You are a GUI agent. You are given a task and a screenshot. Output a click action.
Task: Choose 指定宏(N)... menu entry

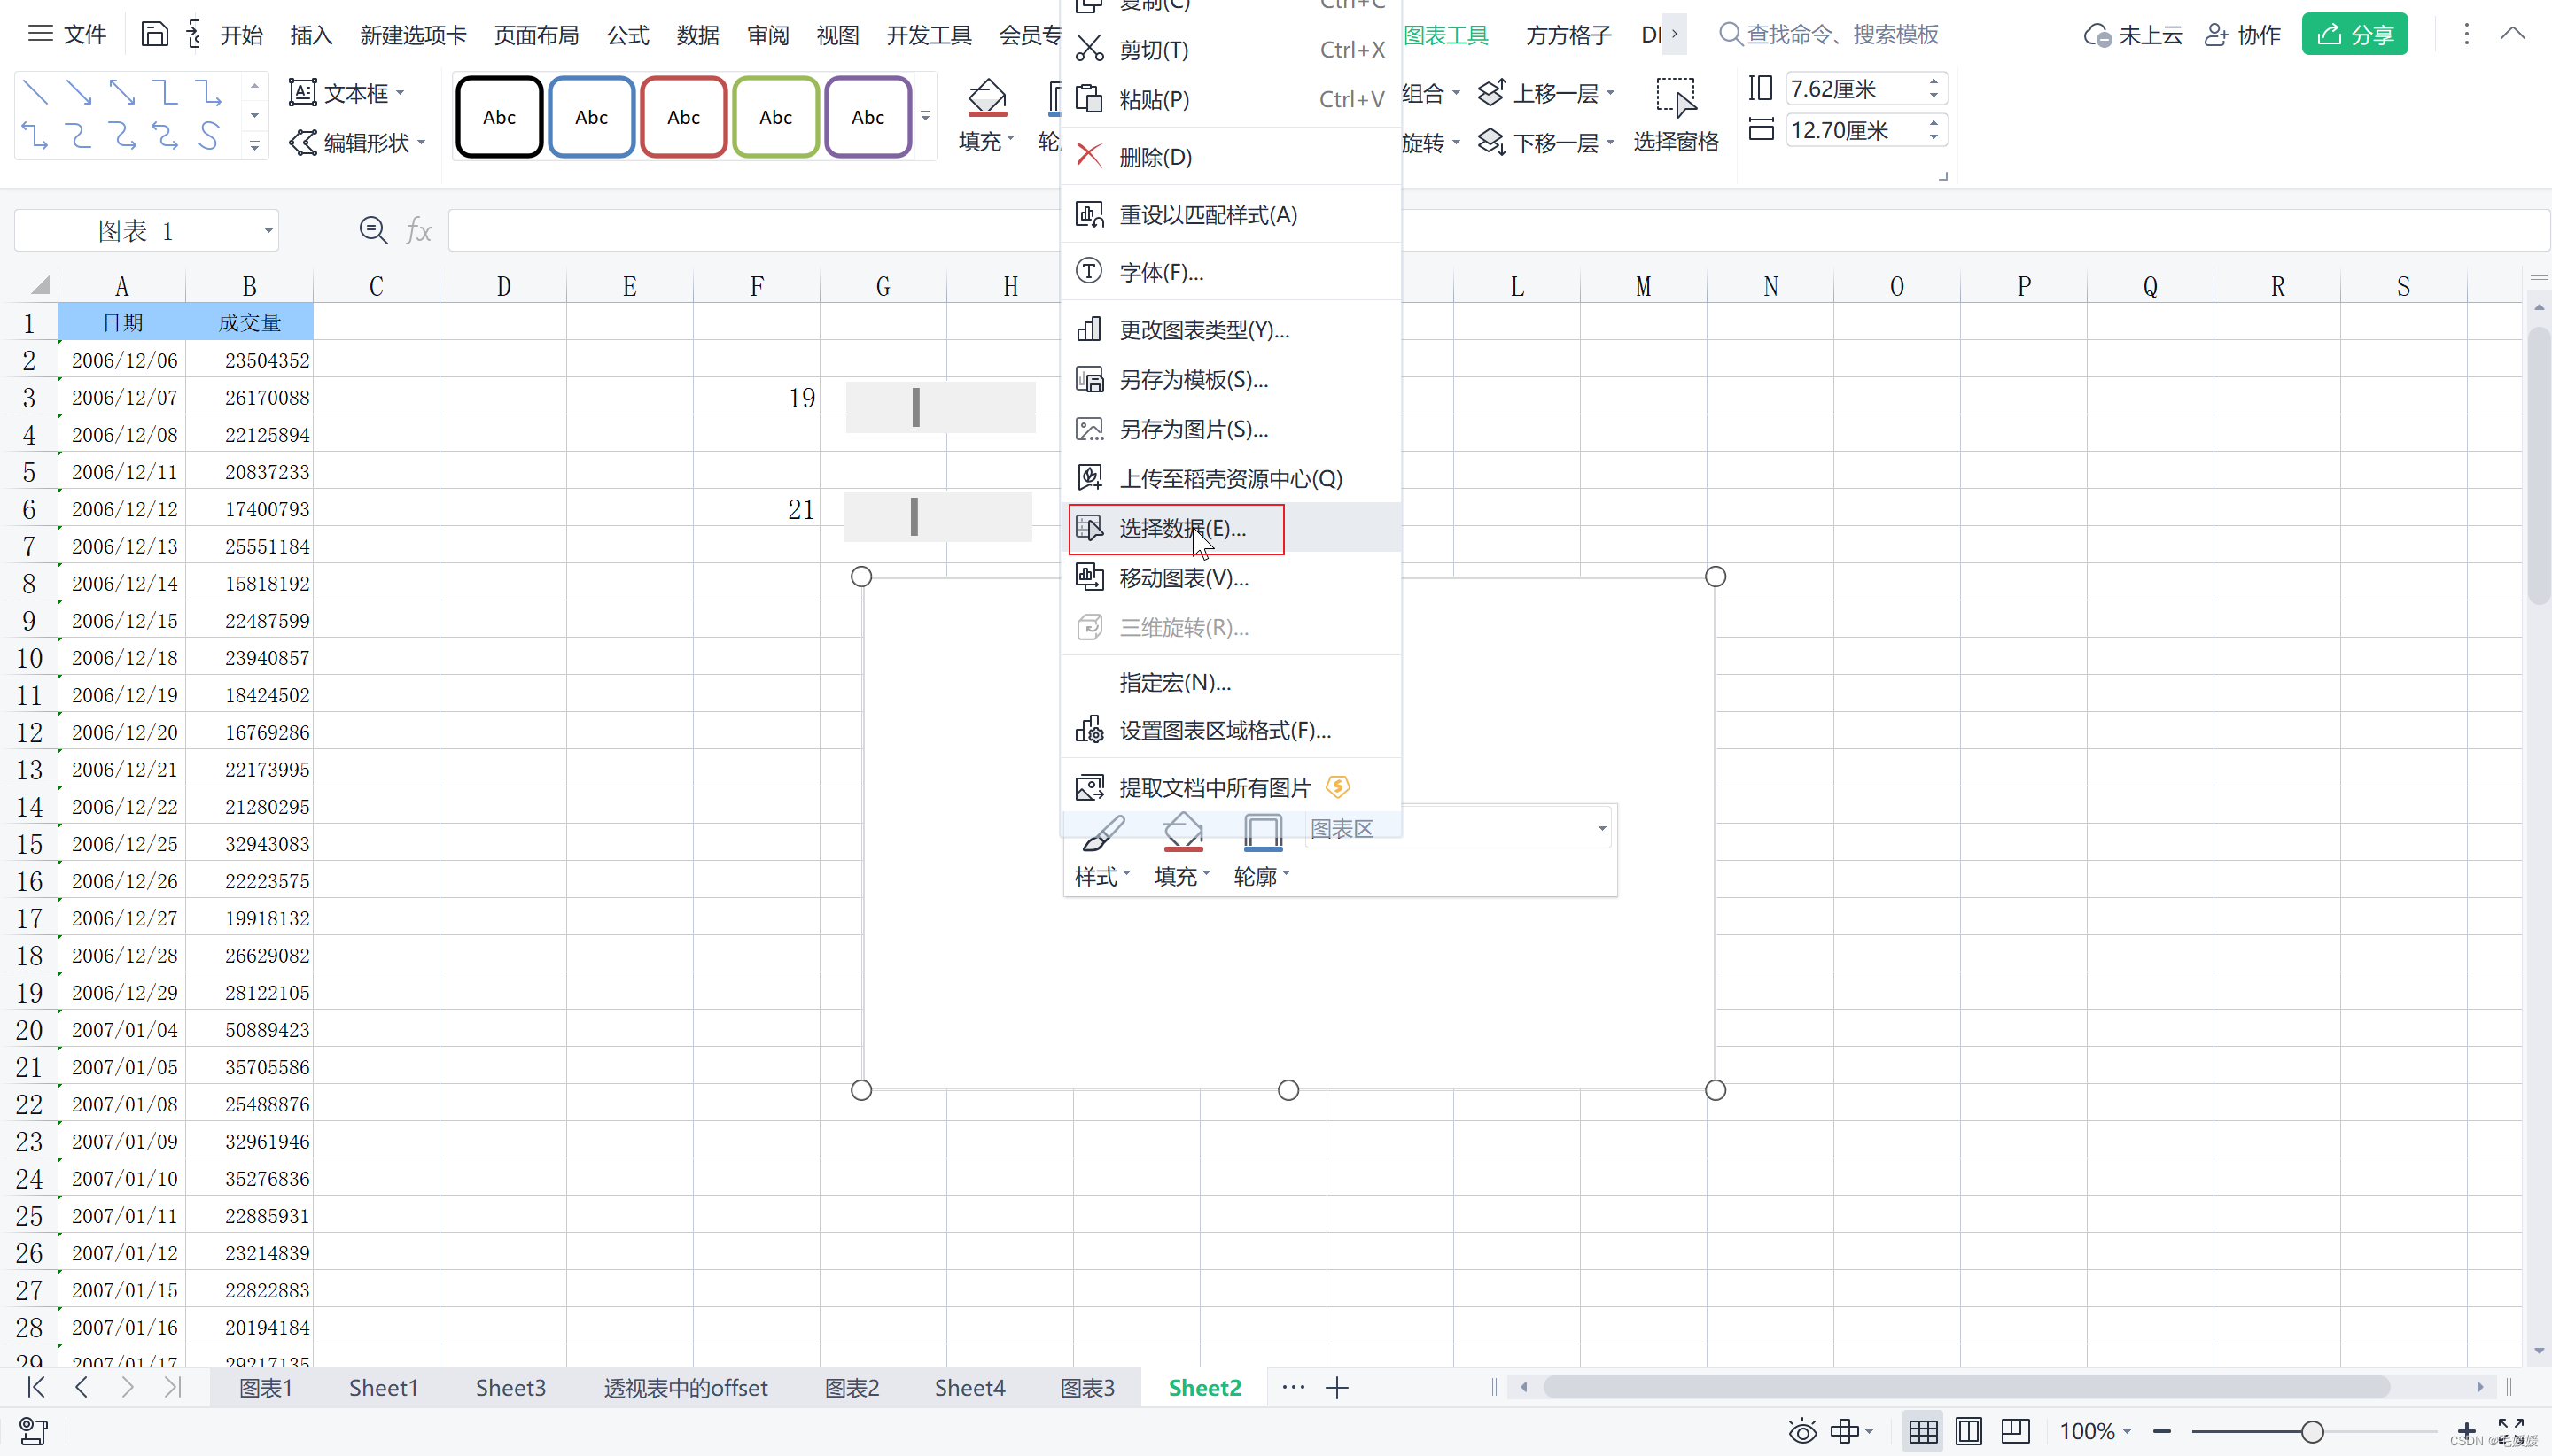(1231, 682)
